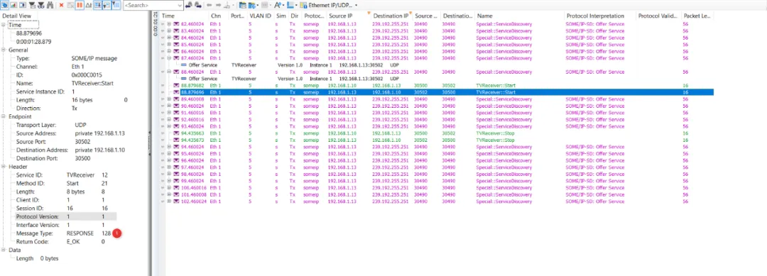Open the color legend dropdown icon
The image size is (767, 276).
[x=292, y=5]
